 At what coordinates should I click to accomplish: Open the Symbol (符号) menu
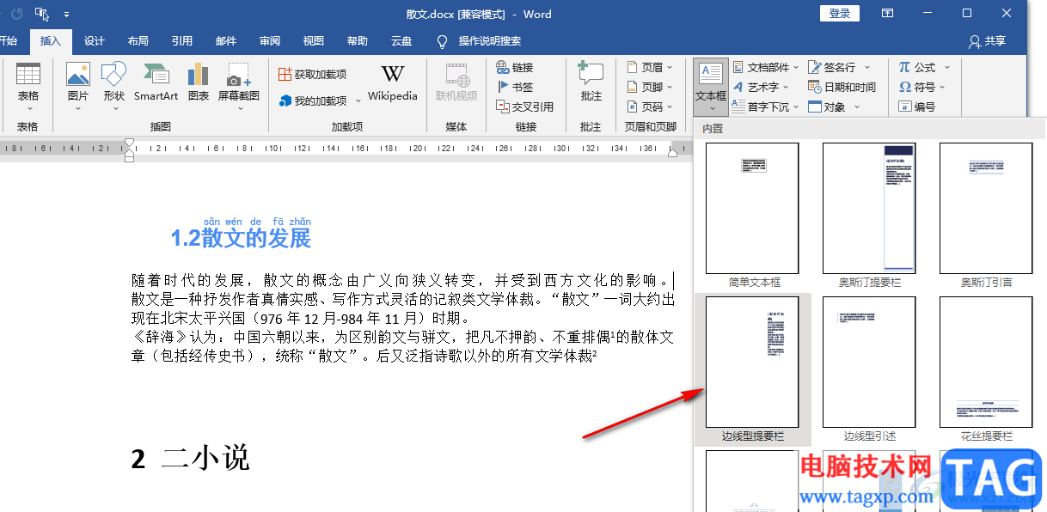(x=922, y=87)
